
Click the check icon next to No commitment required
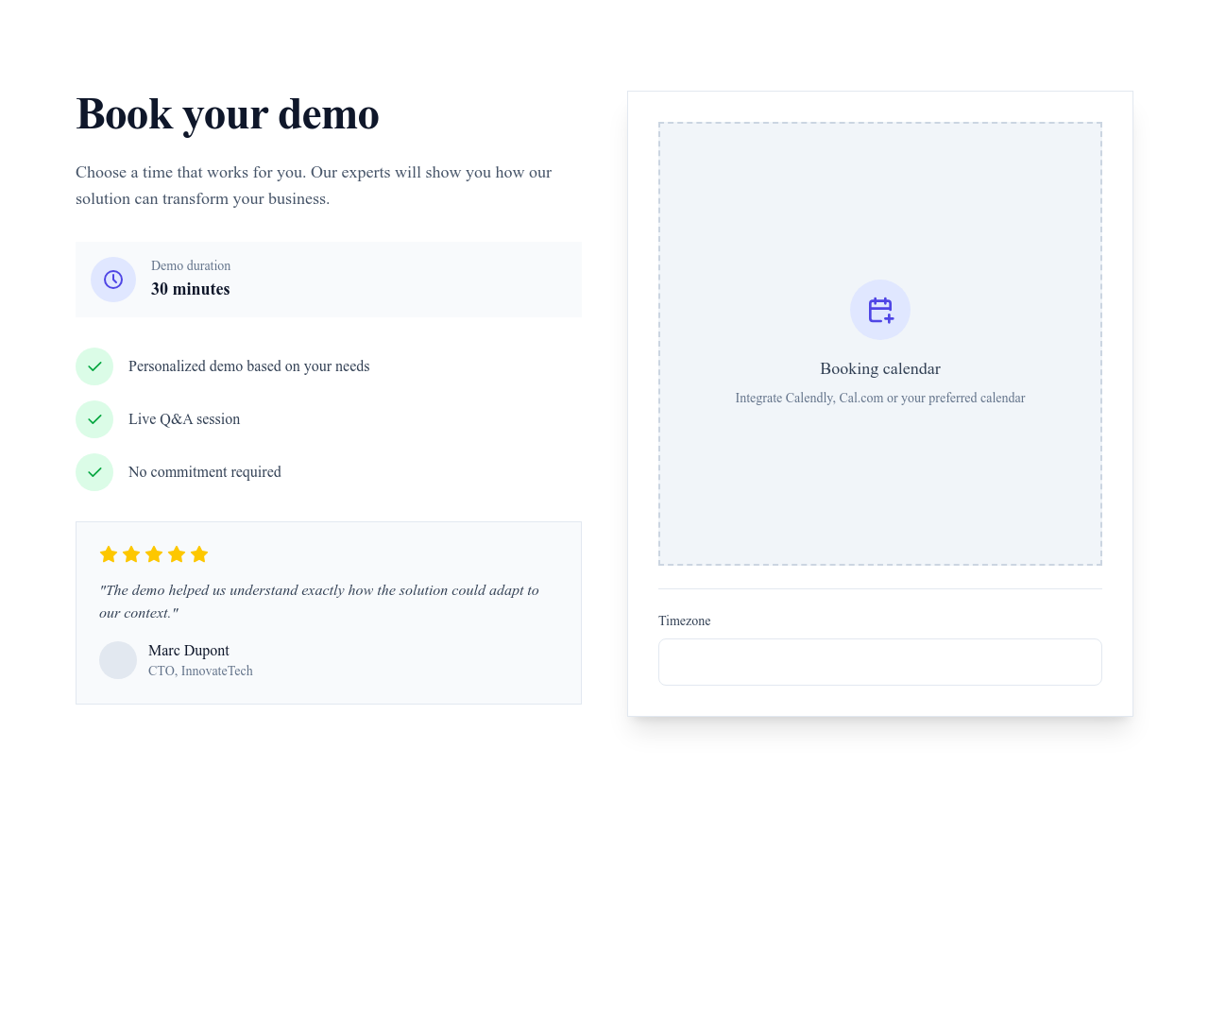click(94, 472)
